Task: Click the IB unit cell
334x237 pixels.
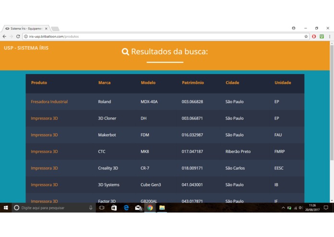Action: (276, 185)
